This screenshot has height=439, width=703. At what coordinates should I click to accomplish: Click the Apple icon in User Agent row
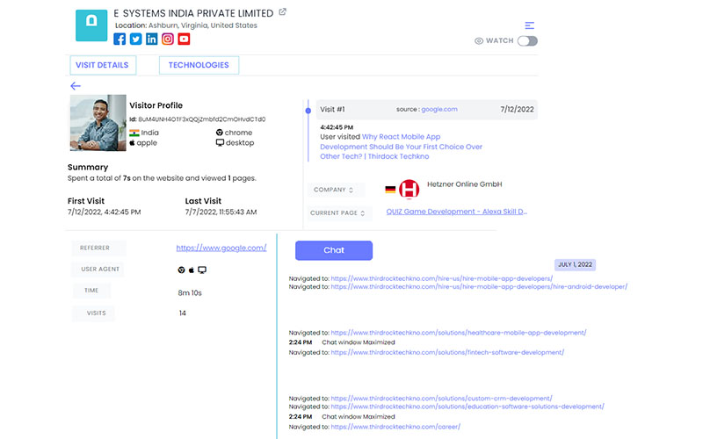[192, 270]
